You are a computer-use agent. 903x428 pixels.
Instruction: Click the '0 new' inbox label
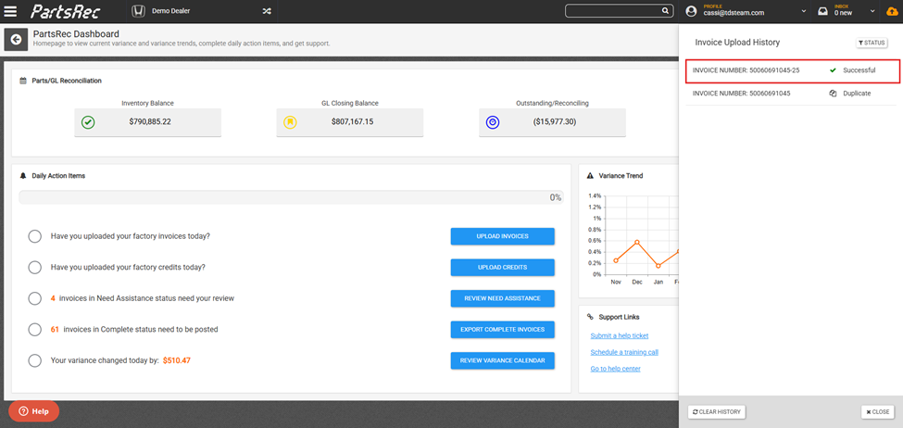point(843,13)
